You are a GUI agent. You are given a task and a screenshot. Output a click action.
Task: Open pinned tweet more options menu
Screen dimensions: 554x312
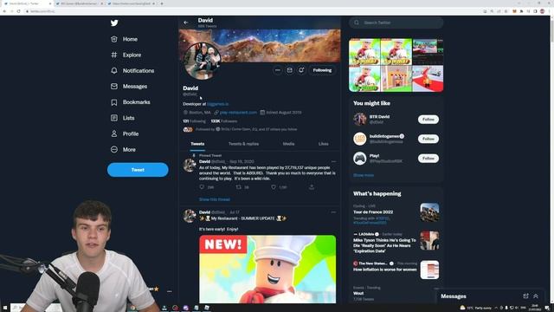point(333,162)
